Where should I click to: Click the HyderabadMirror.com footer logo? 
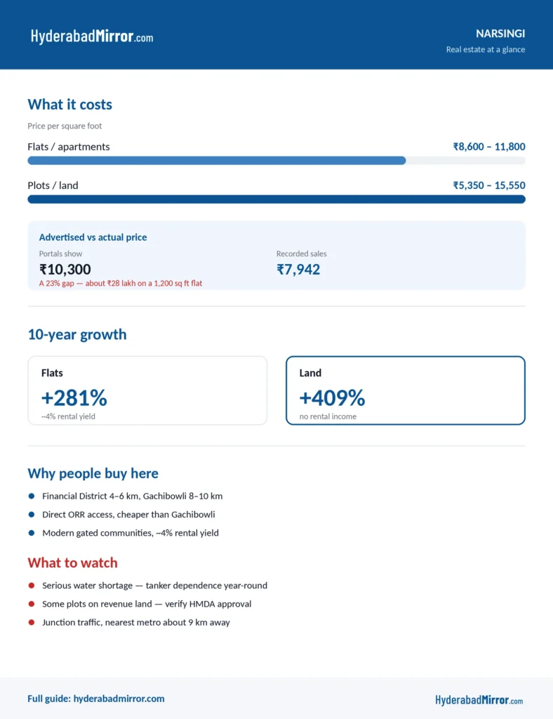click(x=479, y=700)
